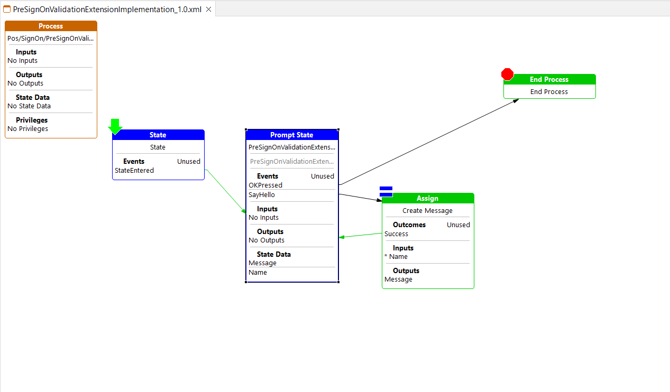670x392 pixels.
Task: Select the green Assign node header
Action: click(x=428, y=198)
